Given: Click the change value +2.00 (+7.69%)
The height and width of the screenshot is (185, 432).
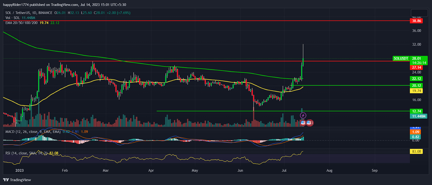Looking at the screenshot, I should click(x=119, y=13).
